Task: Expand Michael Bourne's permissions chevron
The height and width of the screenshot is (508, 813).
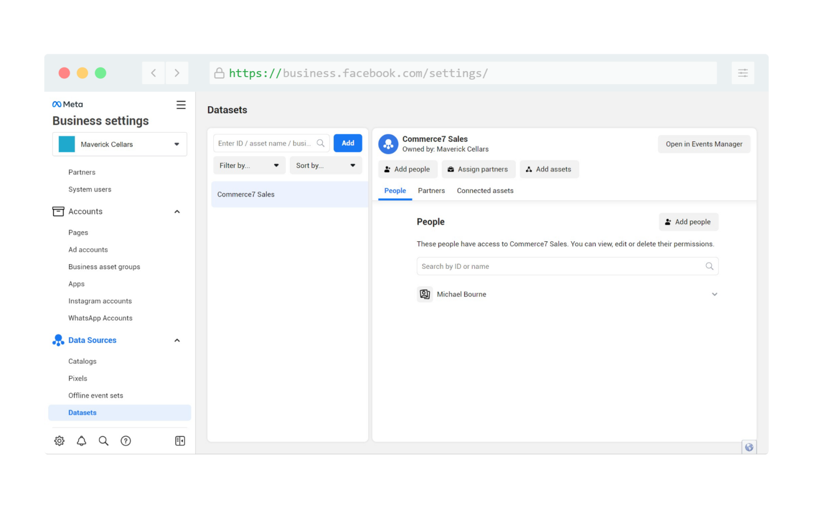Action: click(x=714, y=294)
